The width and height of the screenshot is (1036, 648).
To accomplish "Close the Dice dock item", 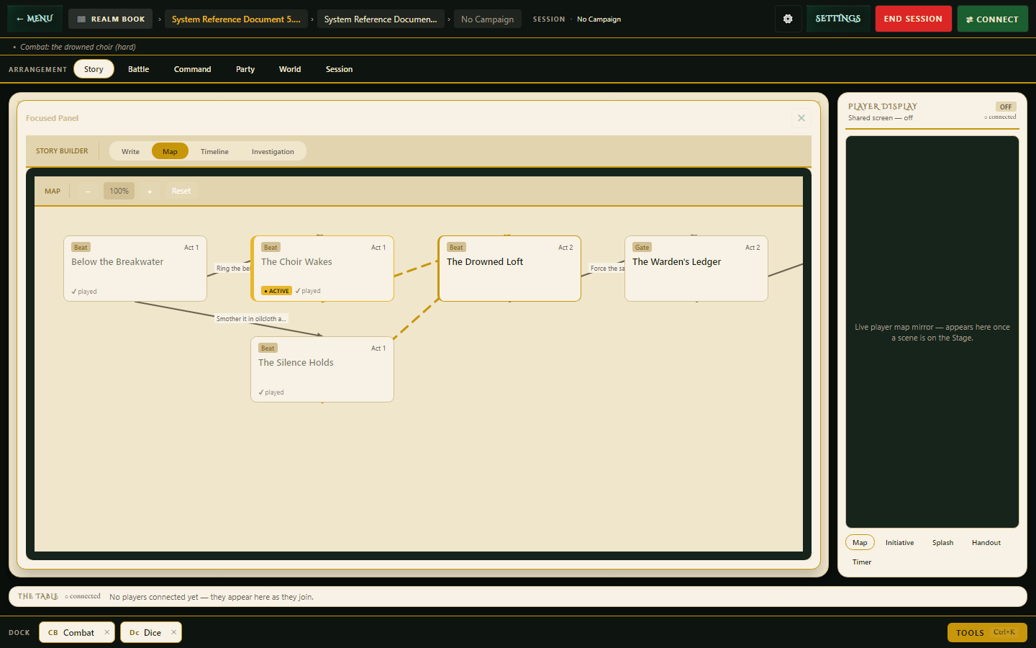I will [173, 632].
